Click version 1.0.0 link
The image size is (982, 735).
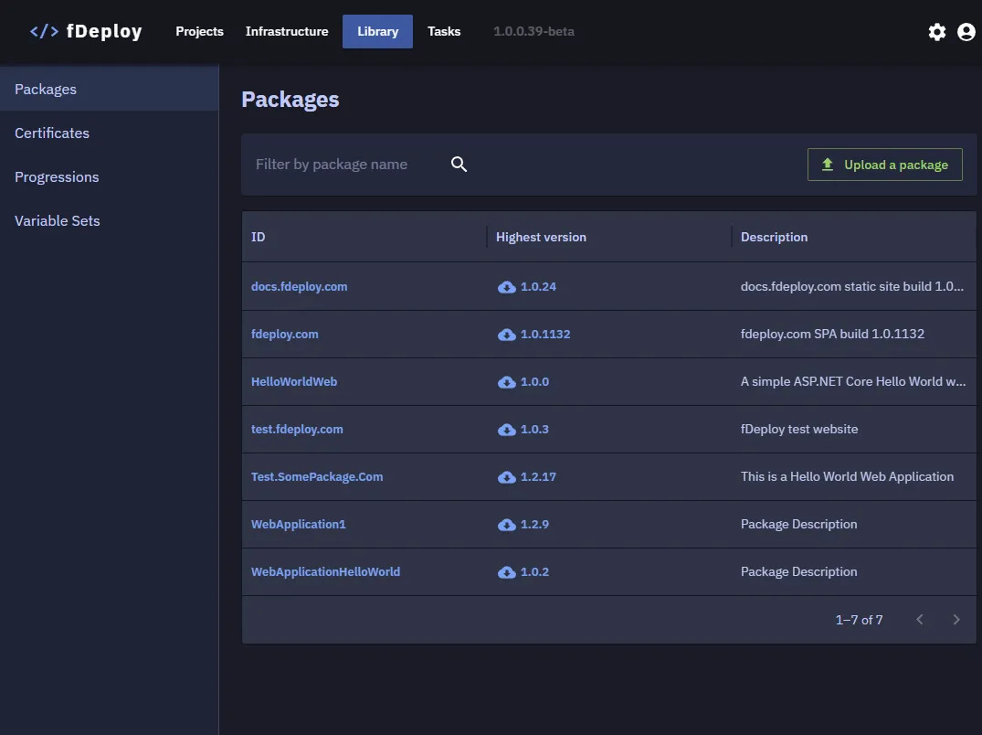click(x=534, y=381)
